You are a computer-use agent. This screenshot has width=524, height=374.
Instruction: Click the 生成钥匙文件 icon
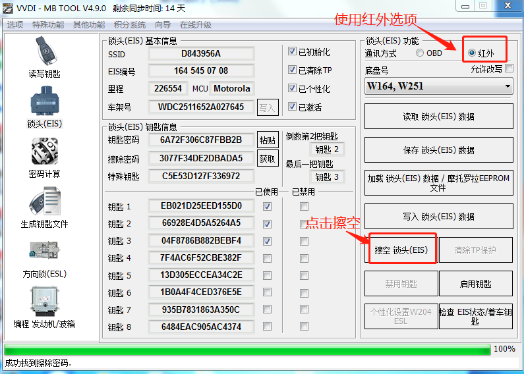click(44, 201)
